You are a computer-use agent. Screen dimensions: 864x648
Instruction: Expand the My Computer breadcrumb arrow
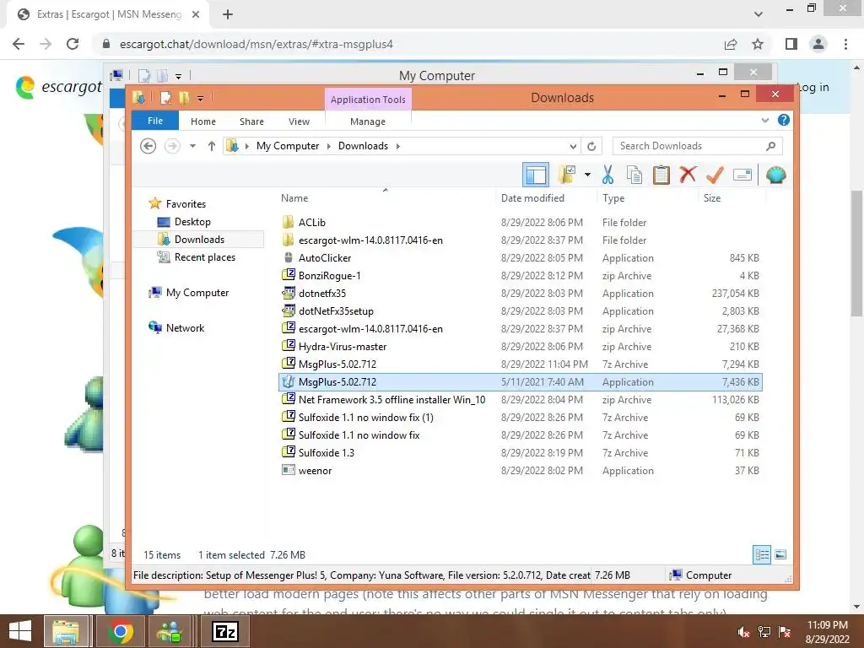[329, 146]
